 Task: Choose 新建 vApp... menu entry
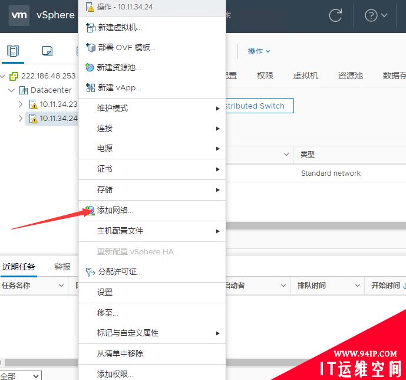[152, 87]
